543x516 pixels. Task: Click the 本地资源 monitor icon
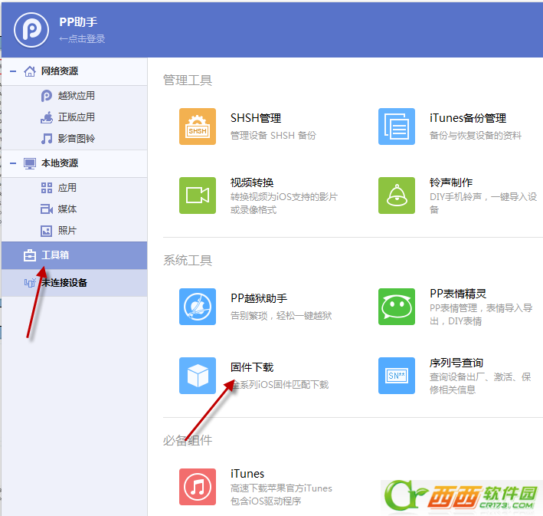(30, 163)
